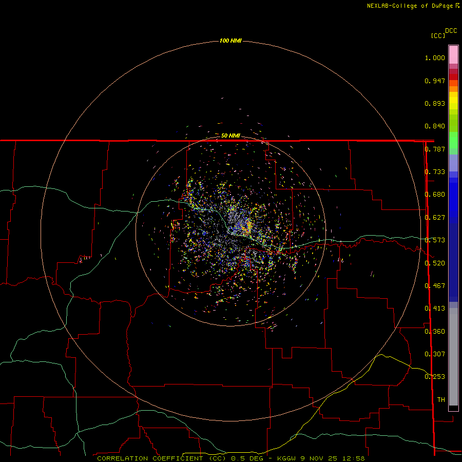462x462 pixels.
Task: Click the TH threshold label
Action: (441, 400)
